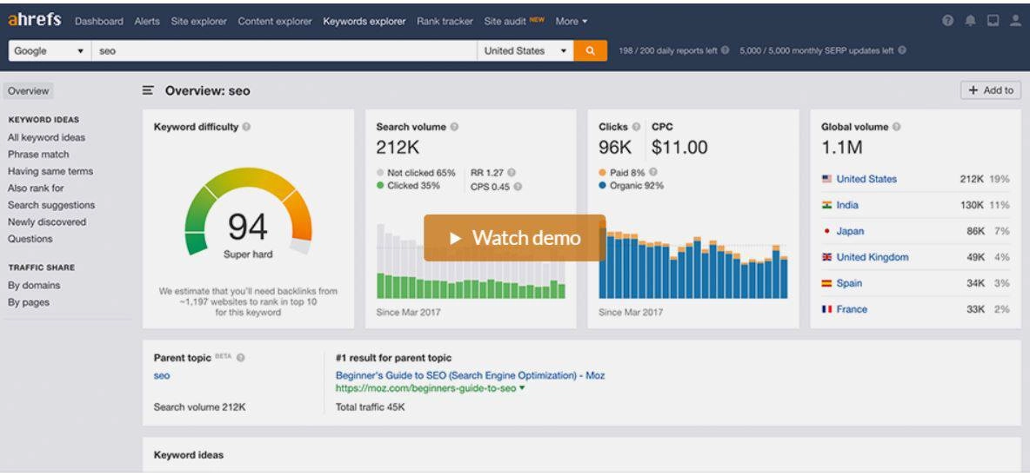Expand the More menu in navigation
The height and width of the screenshot is (476, 1030).
coord(571,21)
